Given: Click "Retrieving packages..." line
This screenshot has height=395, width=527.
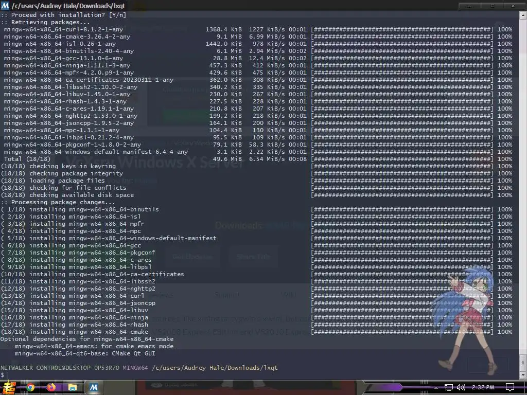Looking at the screenshot, I should 45,22.
